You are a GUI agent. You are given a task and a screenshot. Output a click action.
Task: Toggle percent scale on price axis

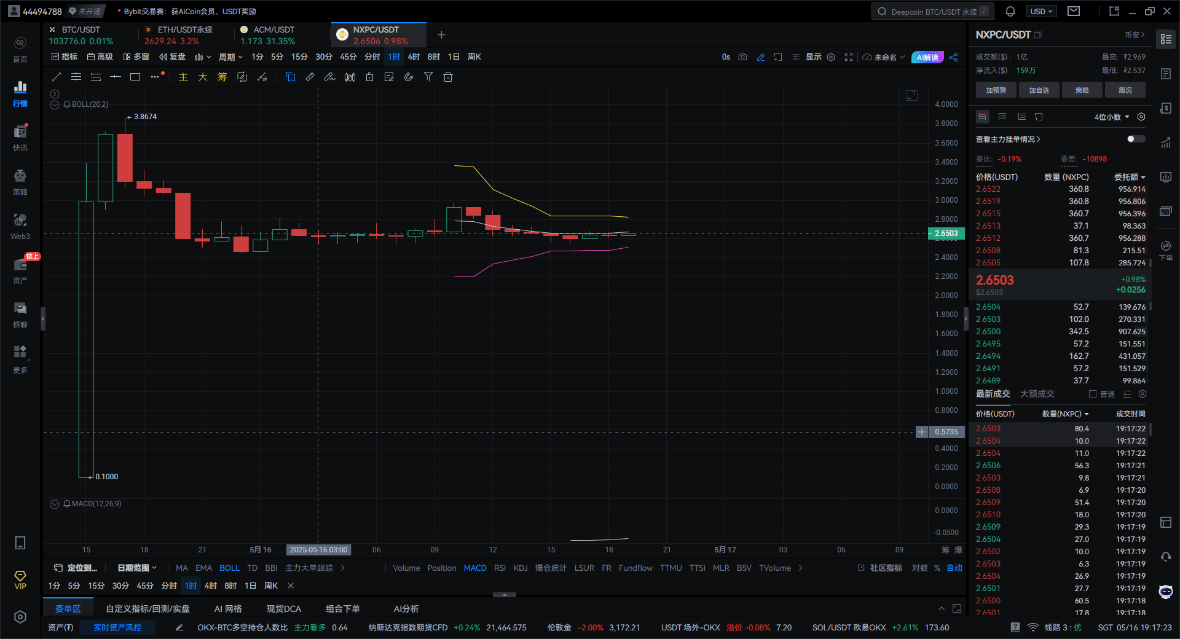tap(937, 568)
